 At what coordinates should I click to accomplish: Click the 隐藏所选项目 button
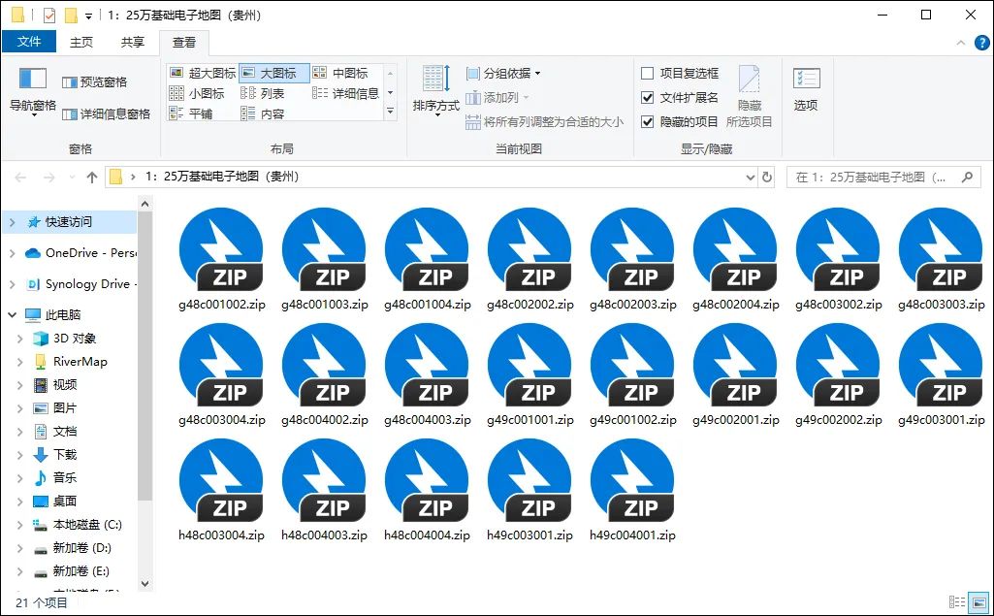(x=749, y=96)
